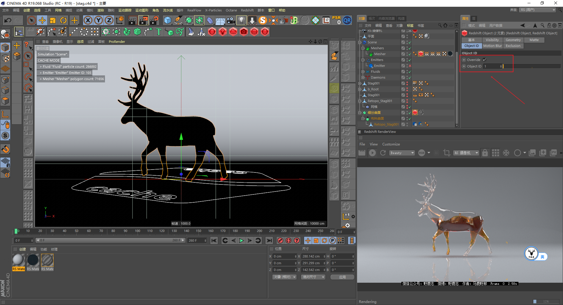Open the RS camera dropdown in RenderView
This screenshot has width=563, height=305.
point(466,153)
